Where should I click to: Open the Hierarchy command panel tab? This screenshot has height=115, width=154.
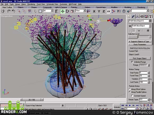coord(137,16)
